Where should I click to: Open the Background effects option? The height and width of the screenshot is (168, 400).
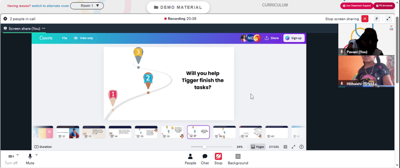(238, 159)
